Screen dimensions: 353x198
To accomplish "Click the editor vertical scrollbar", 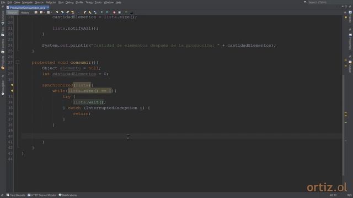I will [343, 125].
